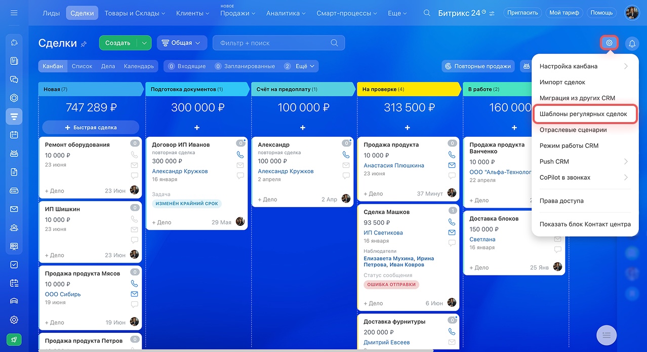Switch to the Список view tab
The image size is (647, 352).
[x=82, y=66]
